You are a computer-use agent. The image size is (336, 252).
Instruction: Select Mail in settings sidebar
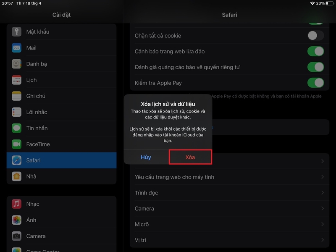(61, 48)
